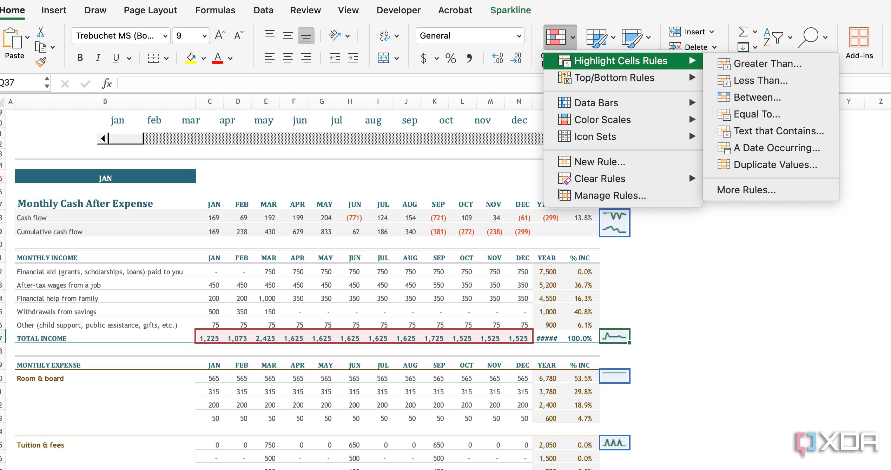Open the Color Scales submenu

(x=623, y=120)
